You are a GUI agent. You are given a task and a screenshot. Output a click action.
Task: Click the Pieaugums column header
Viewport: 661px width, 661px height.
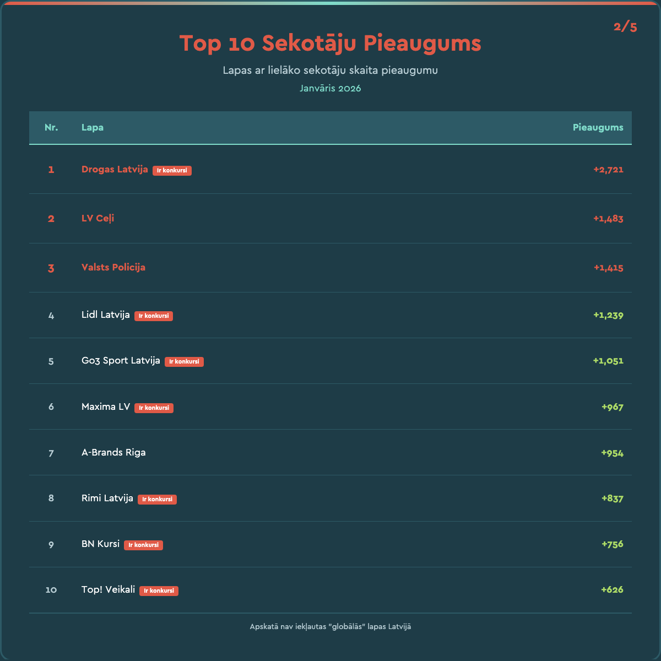[598, 127]
